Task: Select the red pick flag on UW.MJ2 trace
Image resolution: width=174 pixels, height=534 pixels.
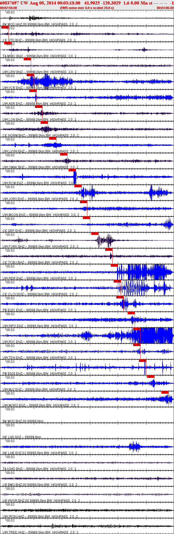Action: [x=151, y=377]
